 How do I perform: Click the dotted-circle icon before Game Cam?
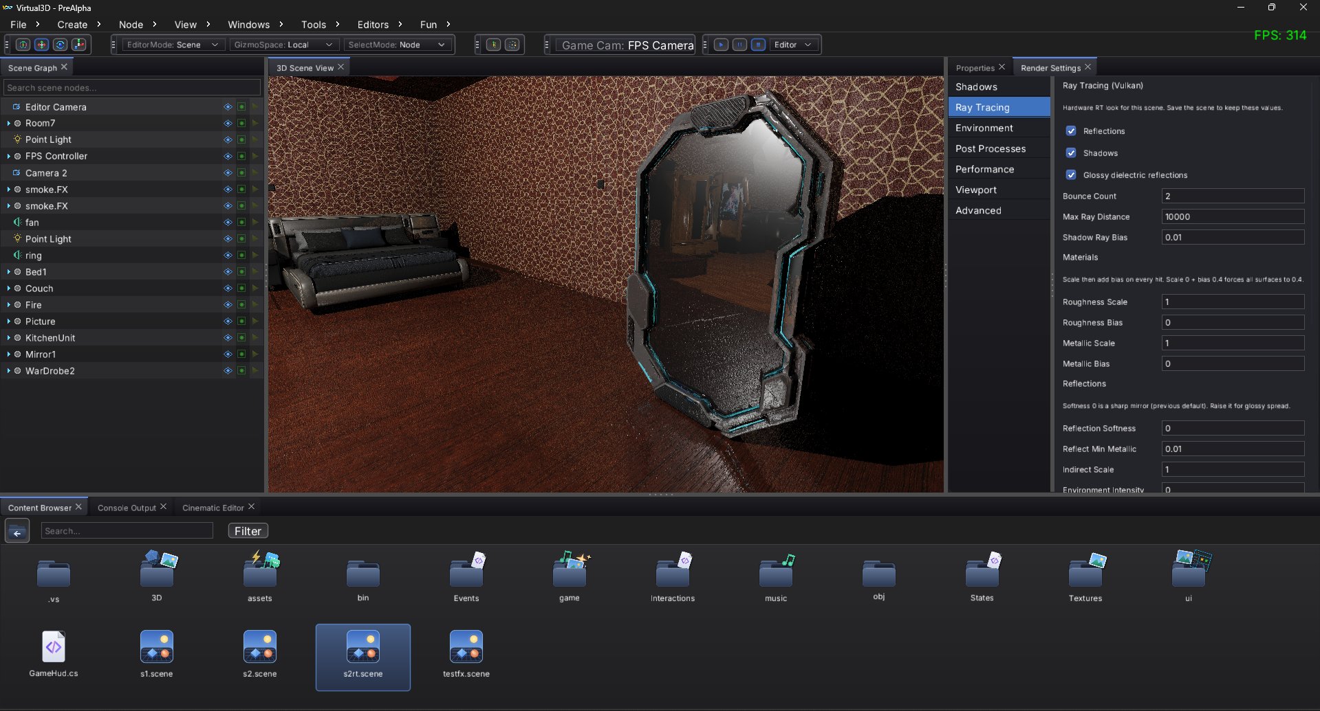point(512,45)
